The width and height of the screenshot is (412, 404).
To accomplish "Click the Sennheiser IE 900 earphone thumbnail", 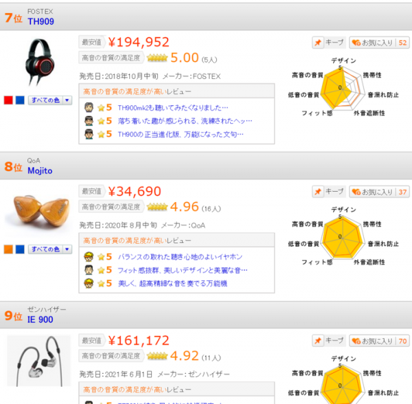I will click(x=39, y=361).
